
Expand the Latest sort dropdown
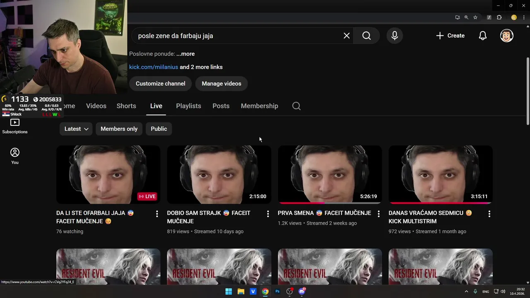pos(76,129)
